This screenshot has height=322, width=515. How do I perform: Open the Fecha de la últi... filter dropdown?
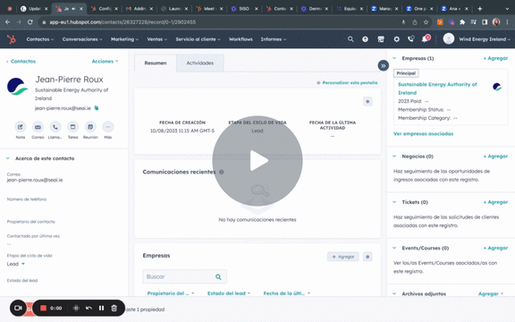coord(287,293)
